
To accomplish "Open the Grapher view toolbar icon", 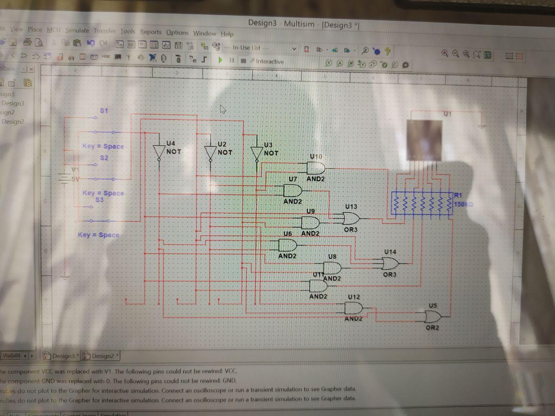I will tap(166, 45).
